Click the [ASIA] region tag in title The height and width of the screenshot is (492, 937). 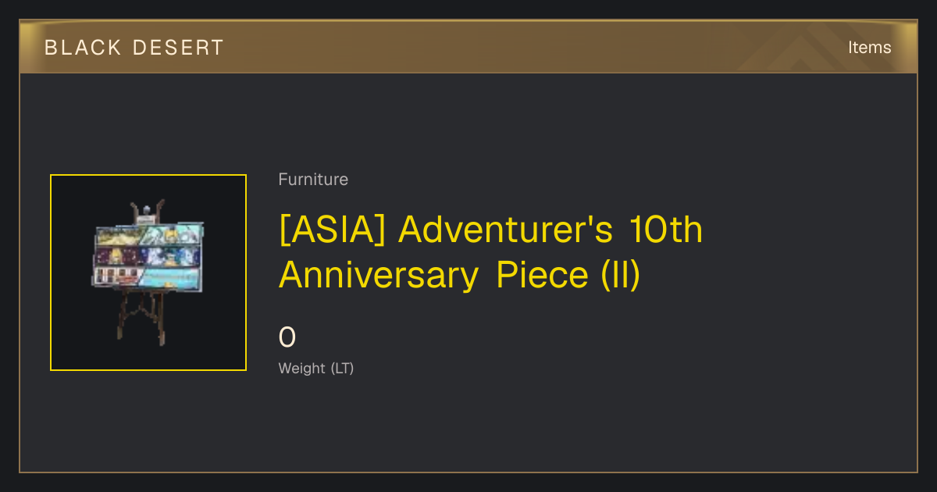coord(332,230)
